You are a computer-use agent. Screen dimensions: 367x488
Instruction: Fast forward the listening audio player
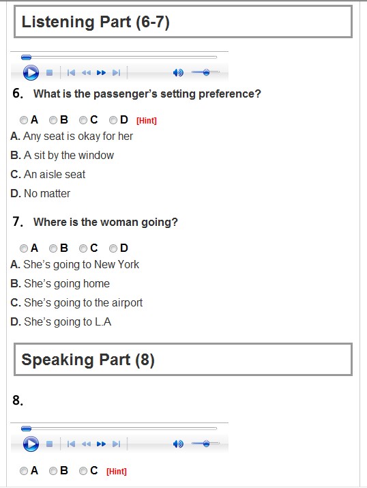(x=101, y=73)
